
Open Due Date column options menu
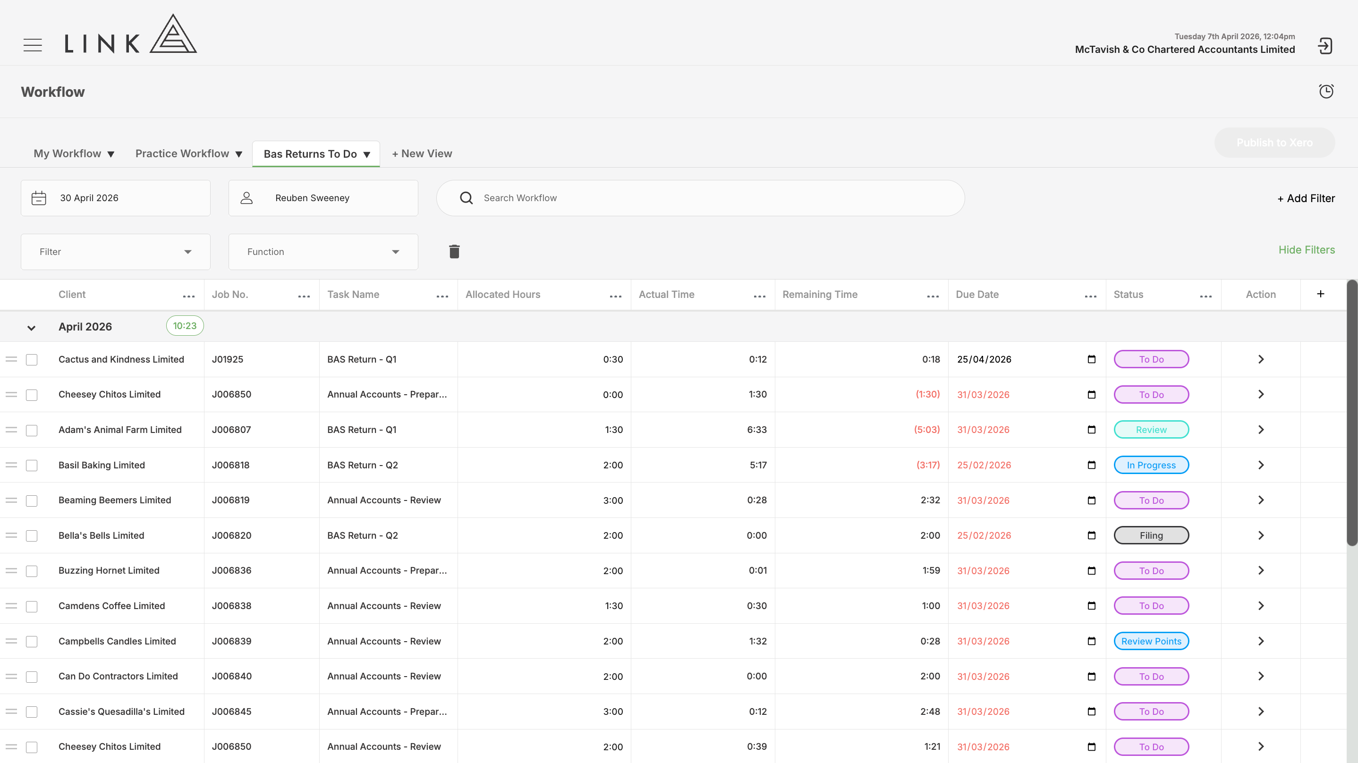click(x=1091, y=297)
